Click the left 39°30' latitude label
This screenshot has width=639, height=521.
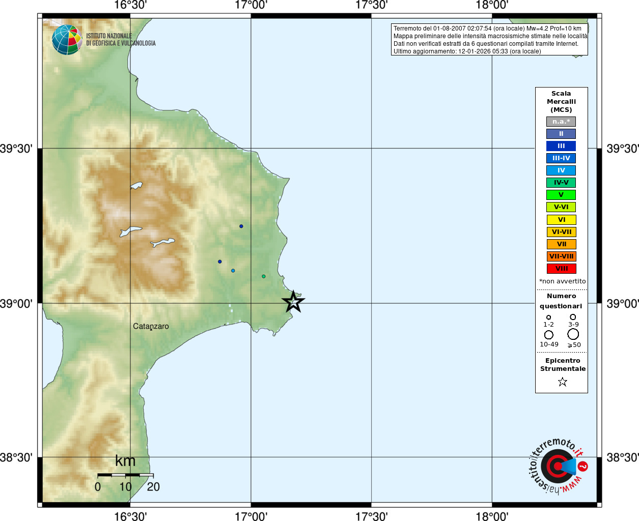coord(16,149)
